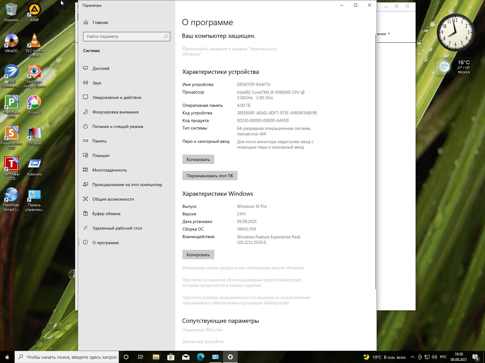Select the UltraISO desktop icon
This screenshot has width=485, height=363.
point(12,43)
